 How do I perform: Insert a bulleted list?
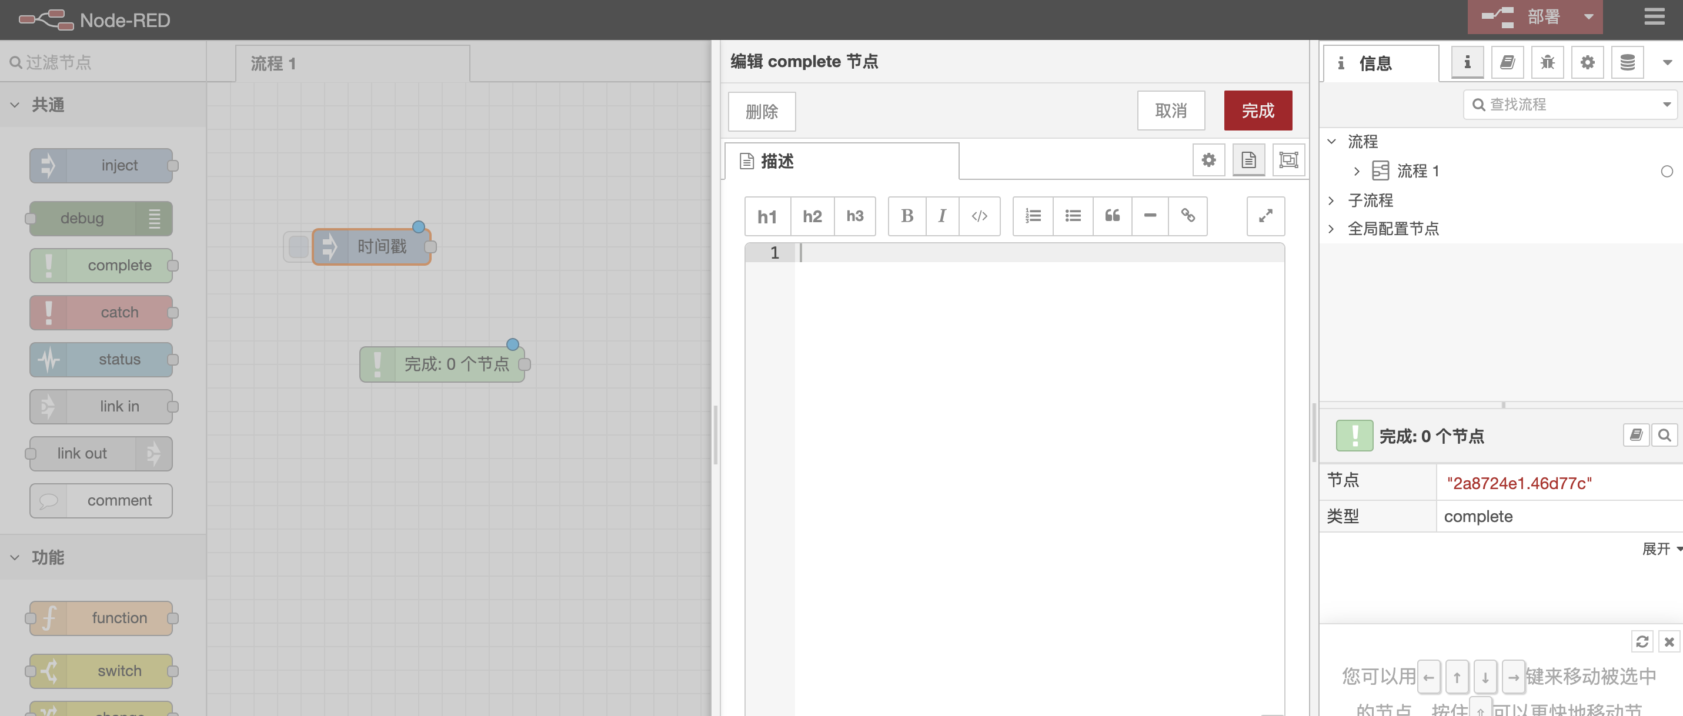(x=1073, y=216)
